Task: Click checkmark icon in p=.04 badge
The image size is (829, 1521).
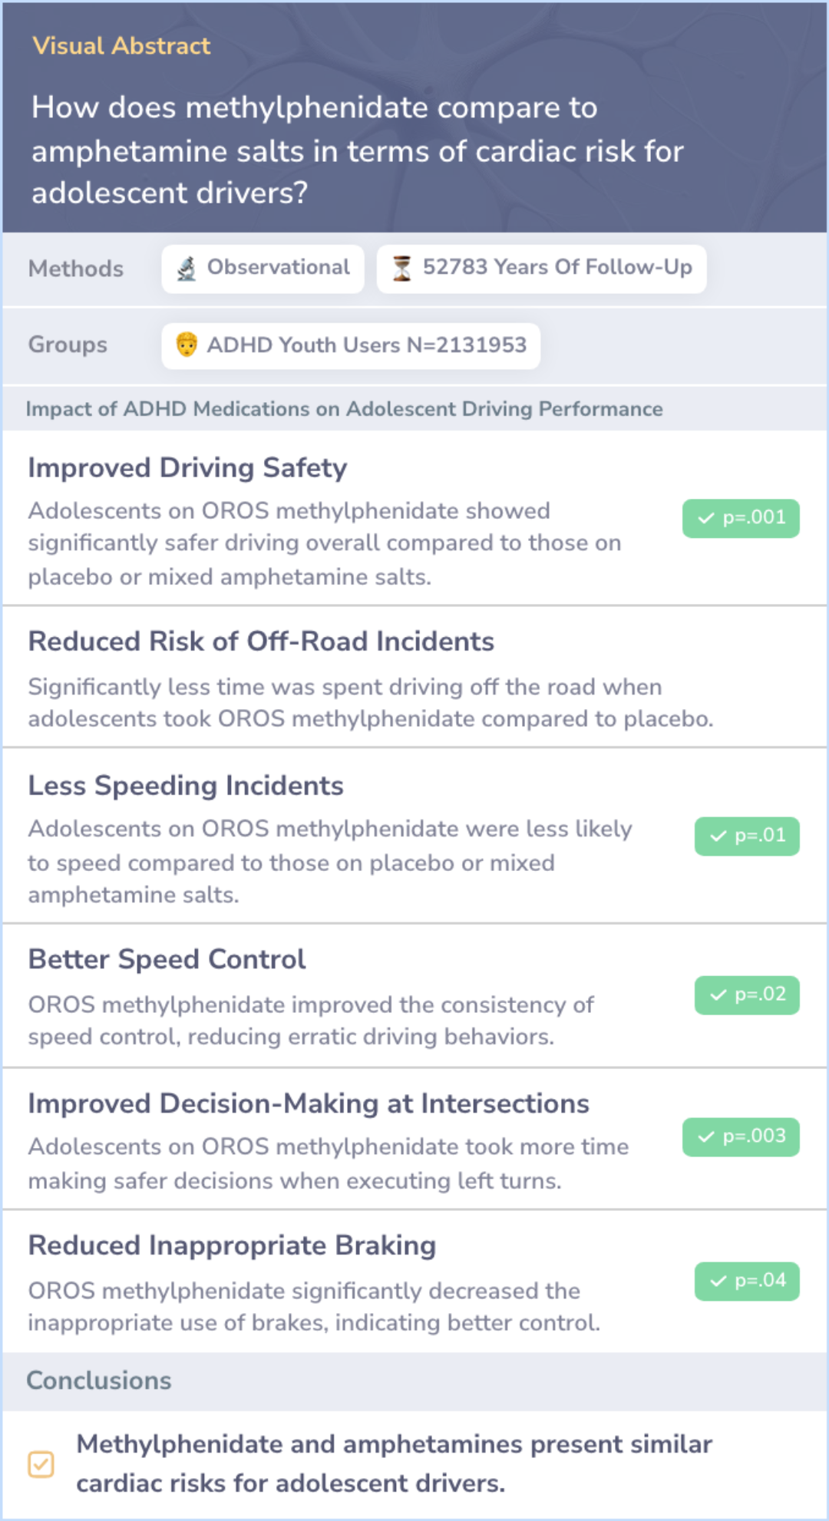Action: [x=718, y=1282]
